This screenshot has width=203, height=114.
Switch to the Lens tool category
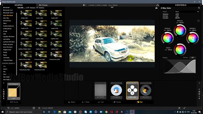tap(101, 102)
